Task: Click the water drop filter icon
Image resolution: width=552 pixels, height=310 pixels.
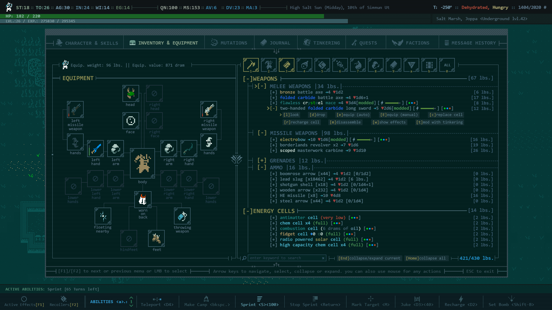Action: pyautogui.click(x=358, y=65)
